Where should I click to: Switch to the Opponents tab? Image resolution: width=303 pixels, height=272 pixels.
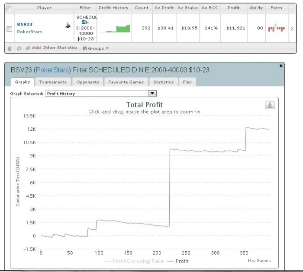87,82
